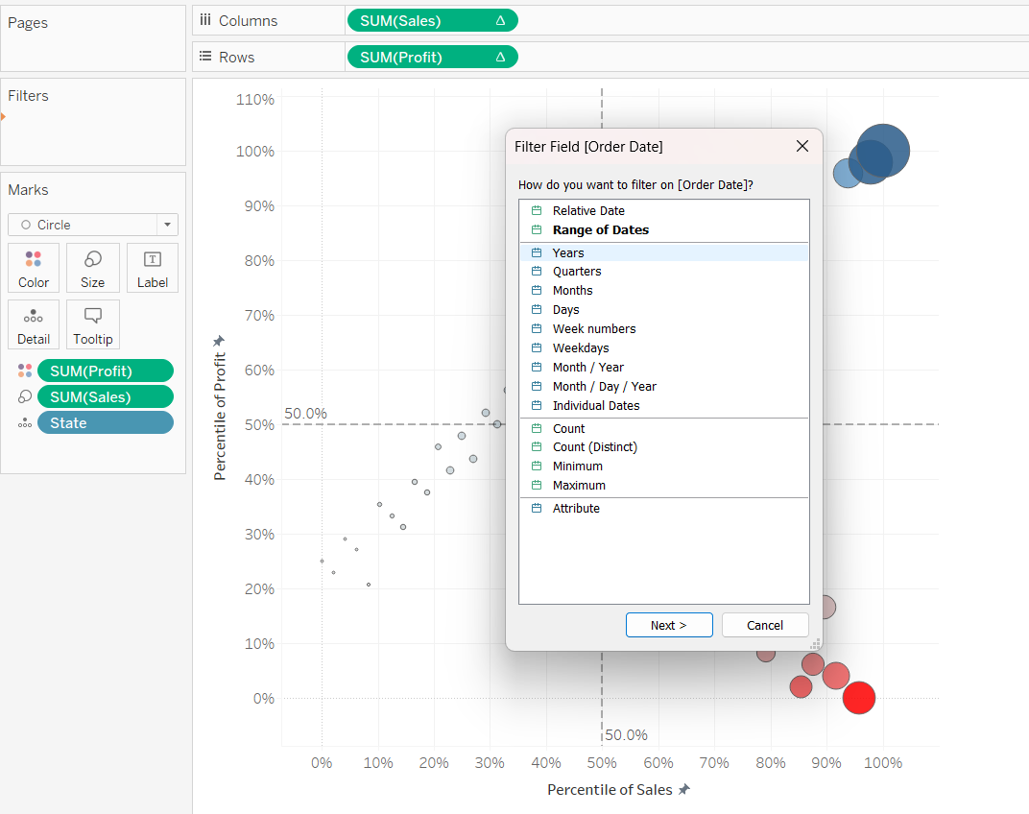Choose Count (Distinct) filter option
Image resolution: width=1029 pixels, height=814 pixels.
pyautogui.click(x=594, y=447)
